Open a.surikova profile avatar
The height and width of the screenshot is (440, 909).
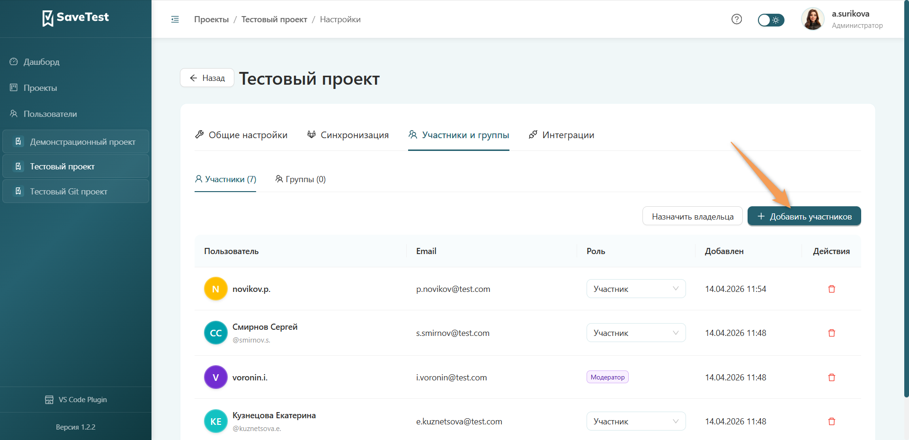coord(813,19)
